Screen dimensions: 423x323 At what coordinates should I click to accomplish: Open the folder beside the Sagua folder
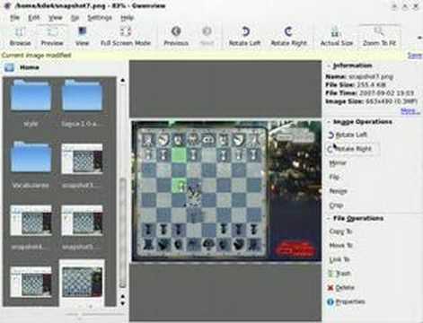tap(31, 96)
